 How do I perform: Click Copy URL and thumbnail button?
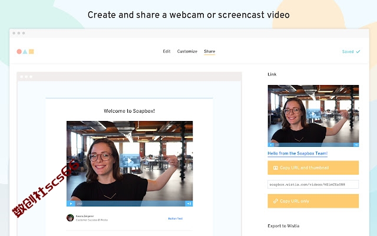tap(313, 168)
